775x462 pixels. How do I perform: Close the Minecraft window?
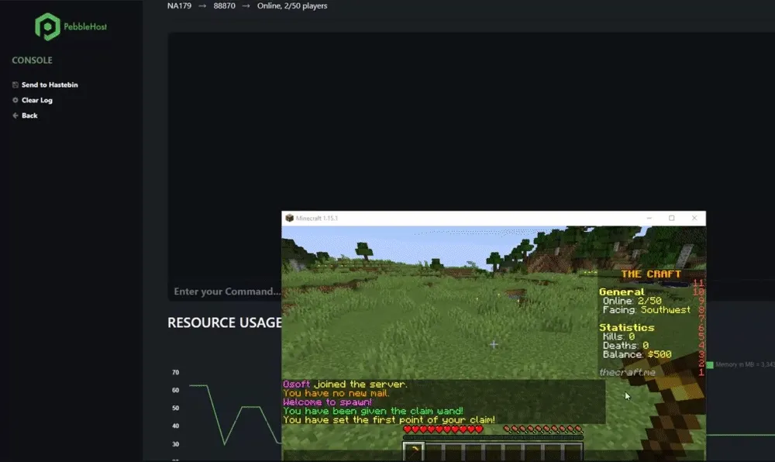pos(694,218)
